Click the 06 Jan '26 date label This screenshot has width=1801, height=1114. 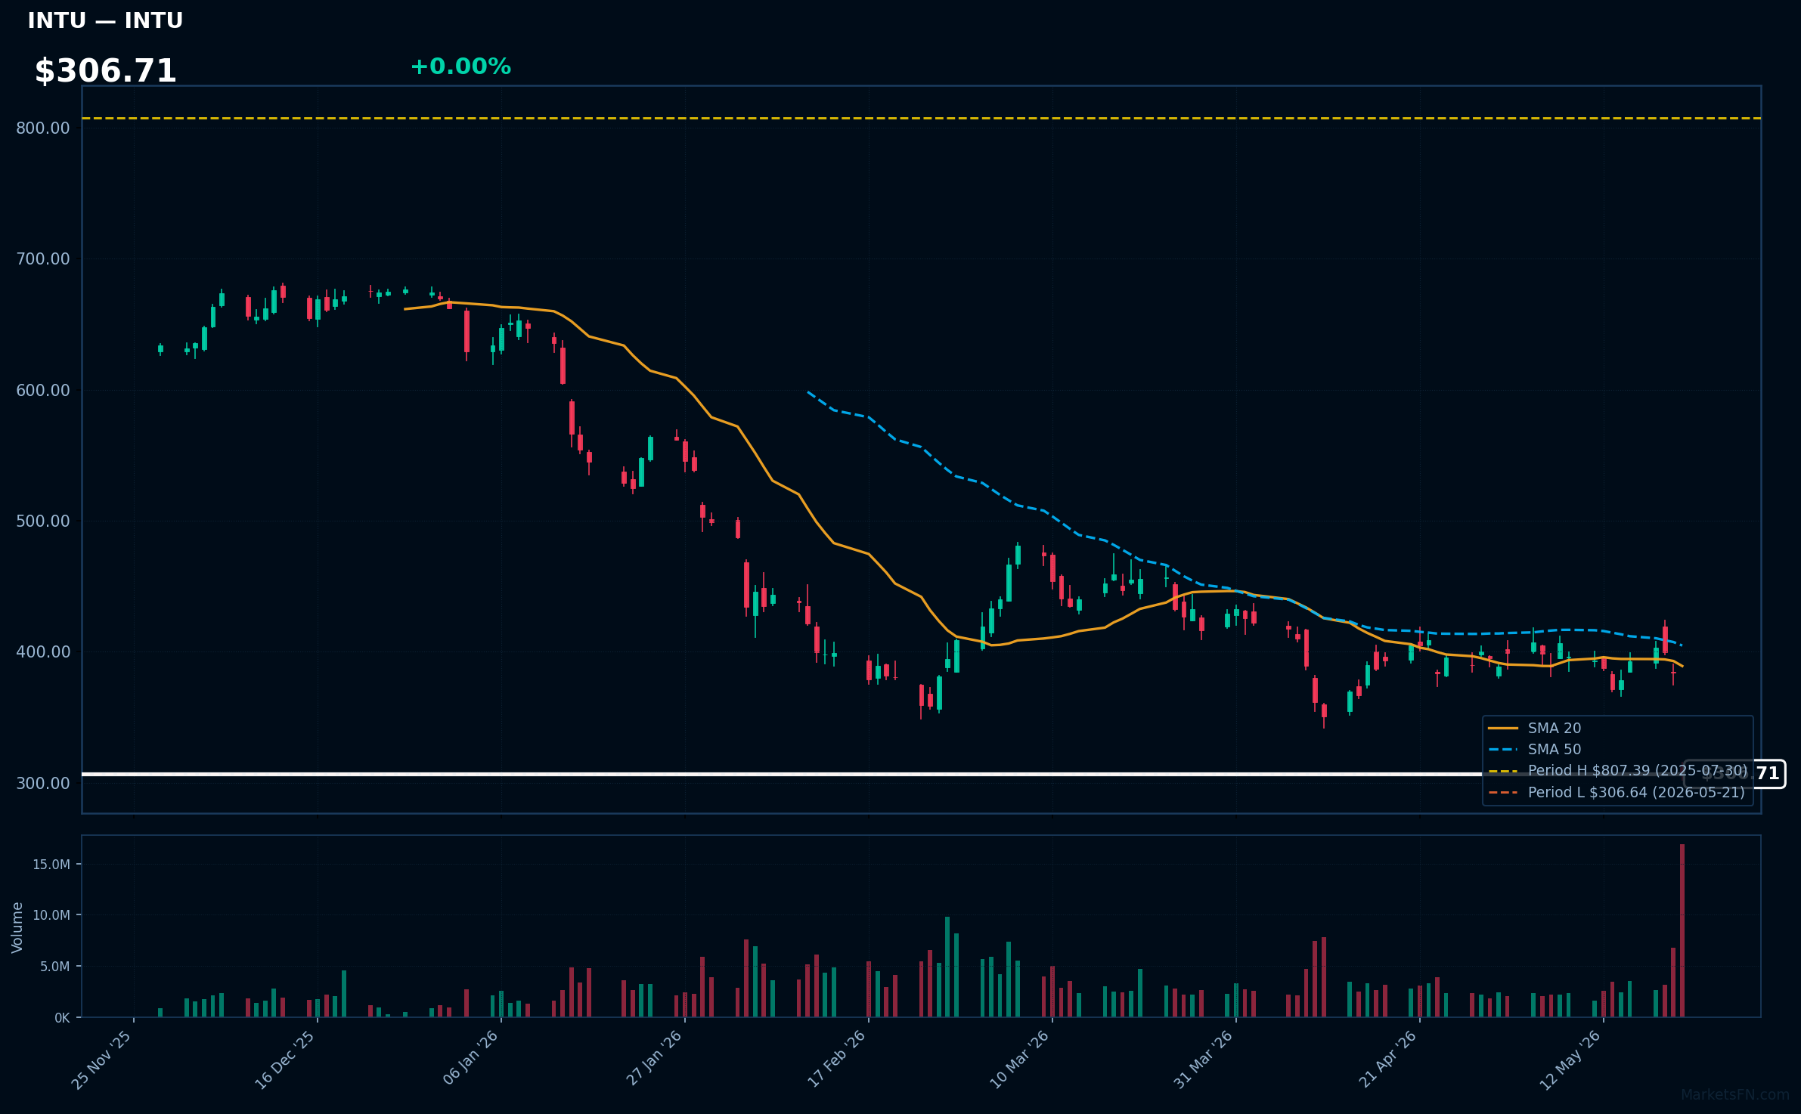[470, 1060]
